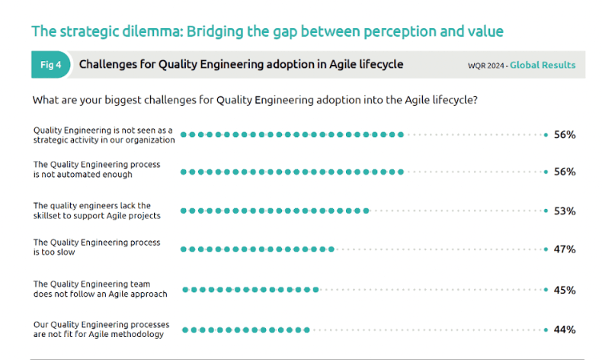
Task: Click the 'process is not automated enough' label
Action: 97,169
